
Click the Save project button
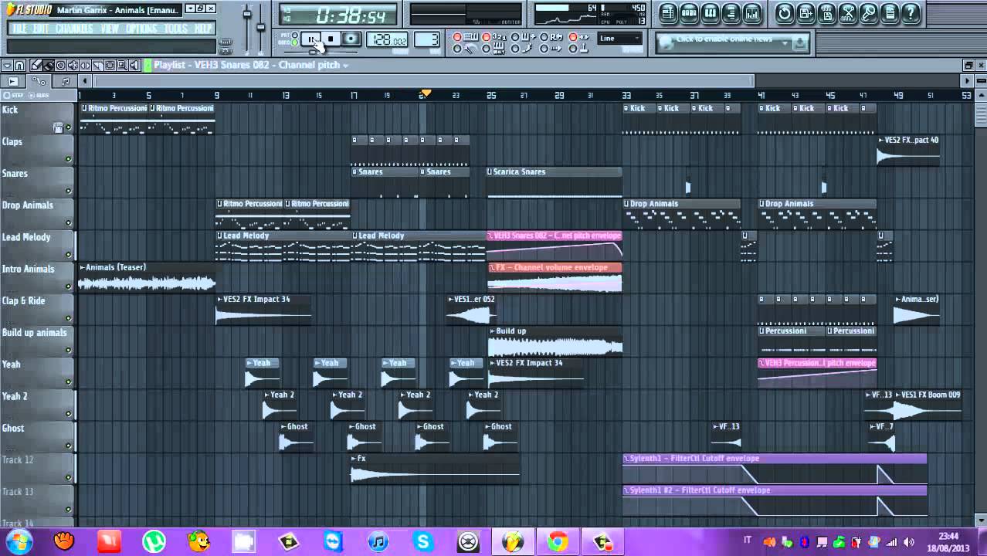click(826, 13)
